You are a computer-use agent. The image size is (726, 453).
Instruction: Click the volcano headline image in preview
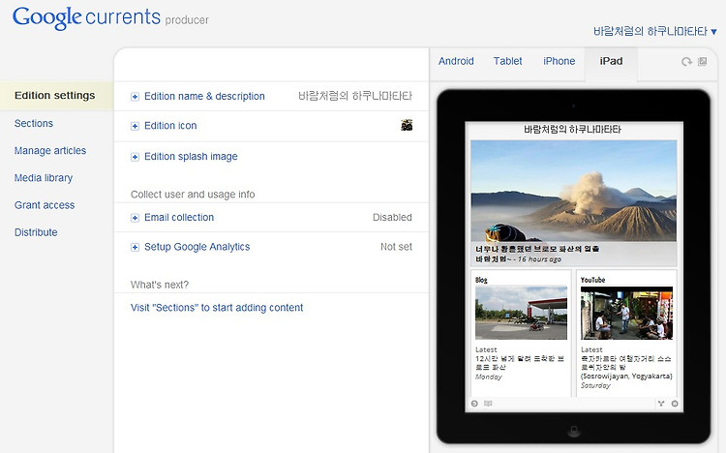point(574,191)
